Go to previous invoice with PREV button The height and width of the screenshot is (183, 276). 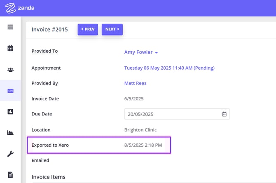tap(88, 30)
